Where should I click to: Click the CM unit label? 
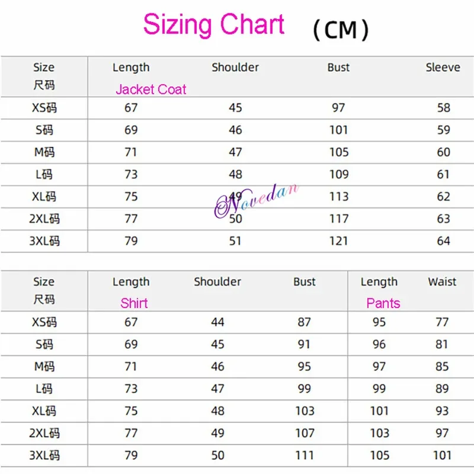coord(340,30)
